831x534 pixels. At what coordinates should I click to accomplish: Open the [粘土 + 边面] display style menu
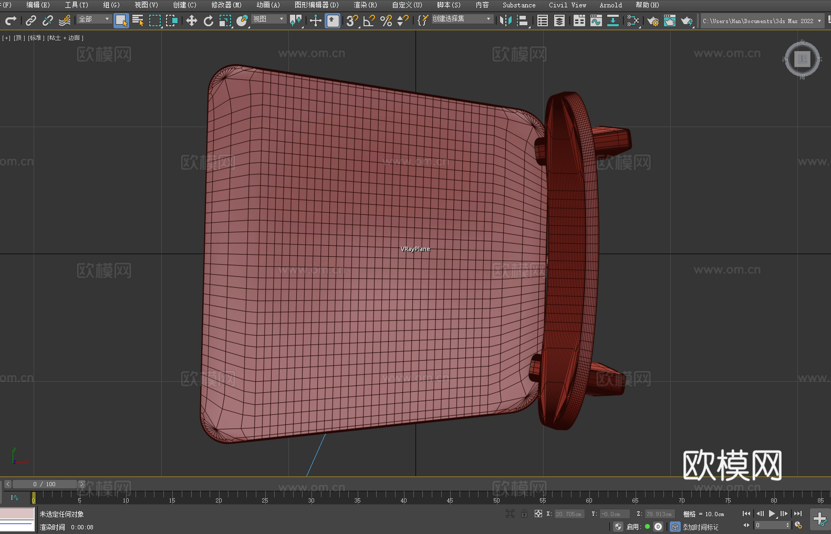point(65,38)
